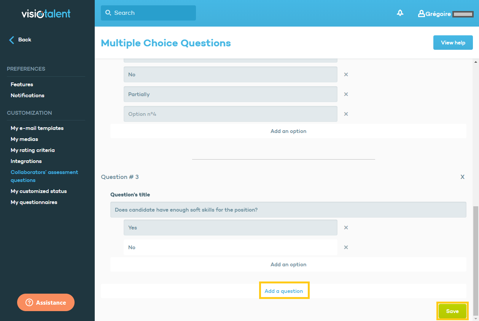
Task: Click the Visiotalent logo
Action: 46,14
